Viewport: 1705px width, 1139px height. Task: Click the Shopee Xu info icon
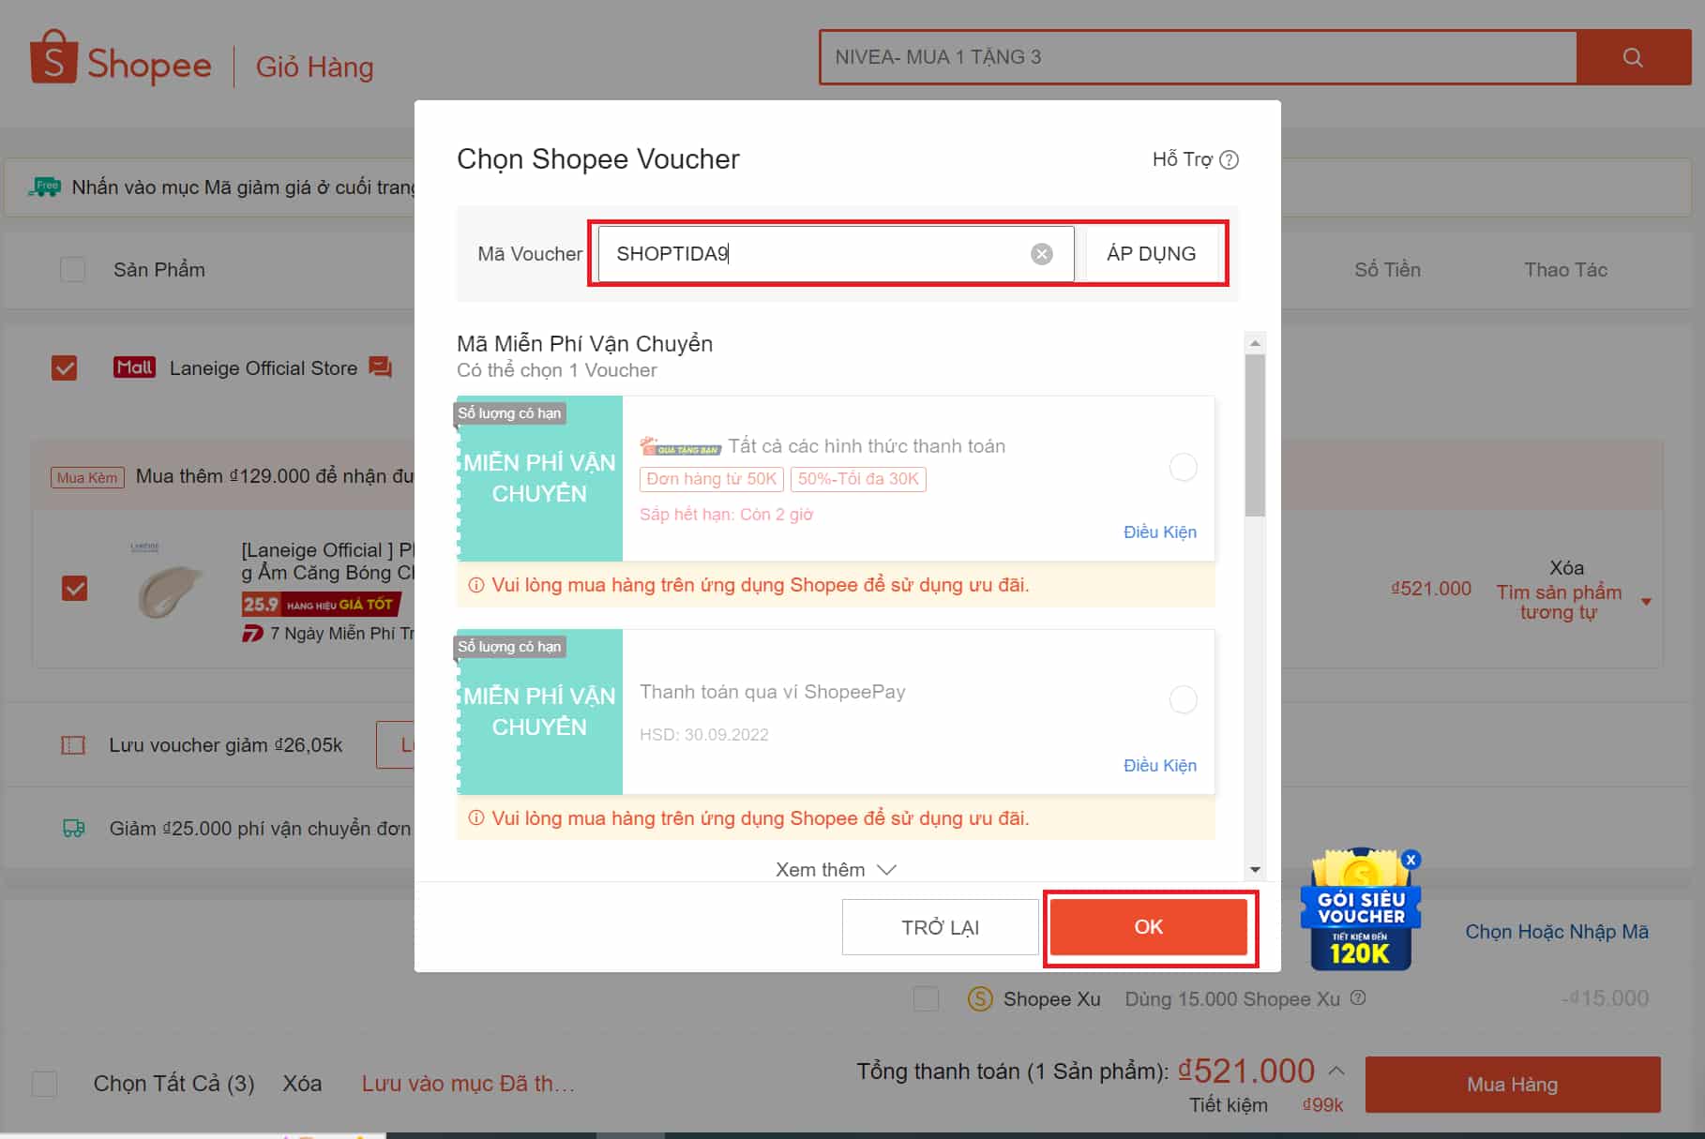click(1357, 998)
